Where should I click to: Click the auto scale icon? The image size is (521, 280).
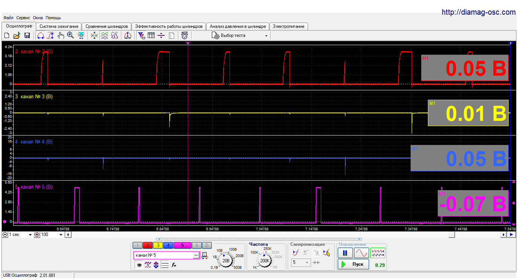click(x=127, y=35)
